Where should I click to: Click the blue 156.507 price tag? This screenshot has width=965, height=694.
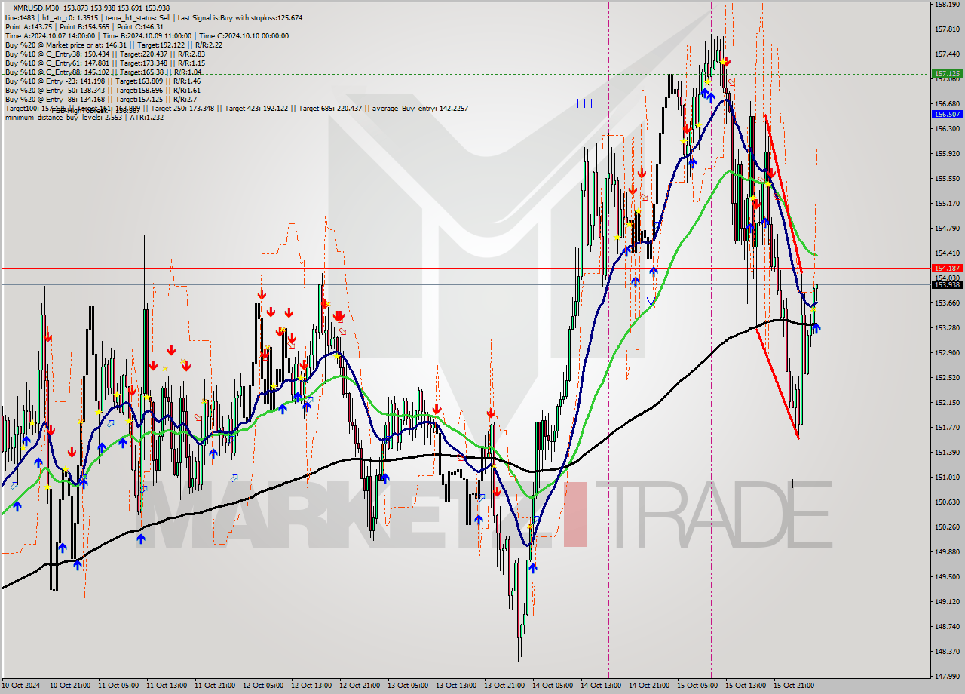(947, 115)
